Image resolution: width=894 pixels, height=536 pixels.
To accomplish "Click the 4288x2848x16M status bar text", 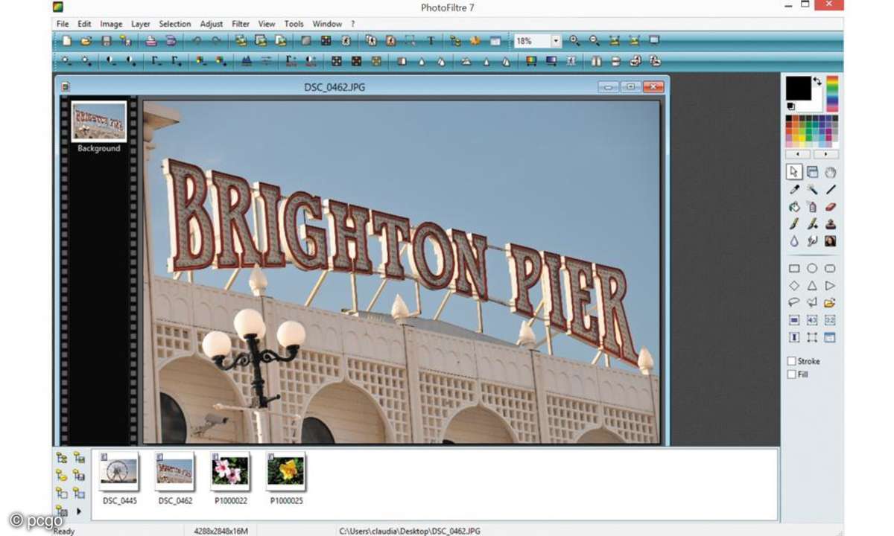I will point(221,531).
